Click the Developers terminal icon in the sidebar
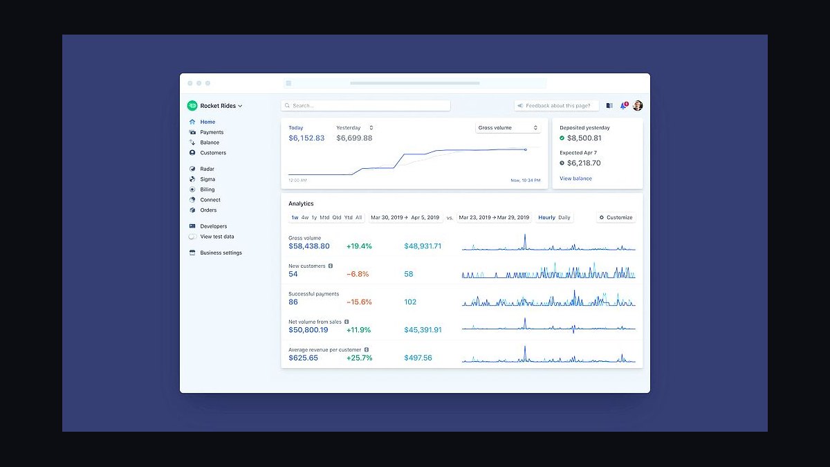This screenshot has width=830, height=467. pyautogui.click(x=192, y=226)
